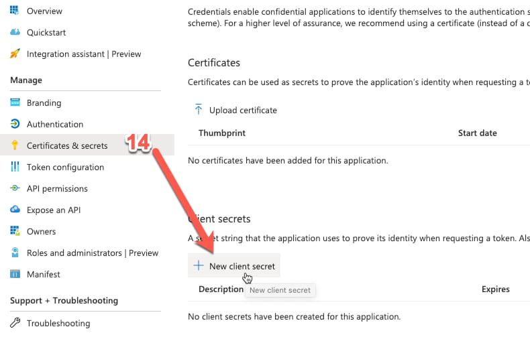Click the API permissions icon
This screenshot has width=530, height=337.
pos(15,188)
